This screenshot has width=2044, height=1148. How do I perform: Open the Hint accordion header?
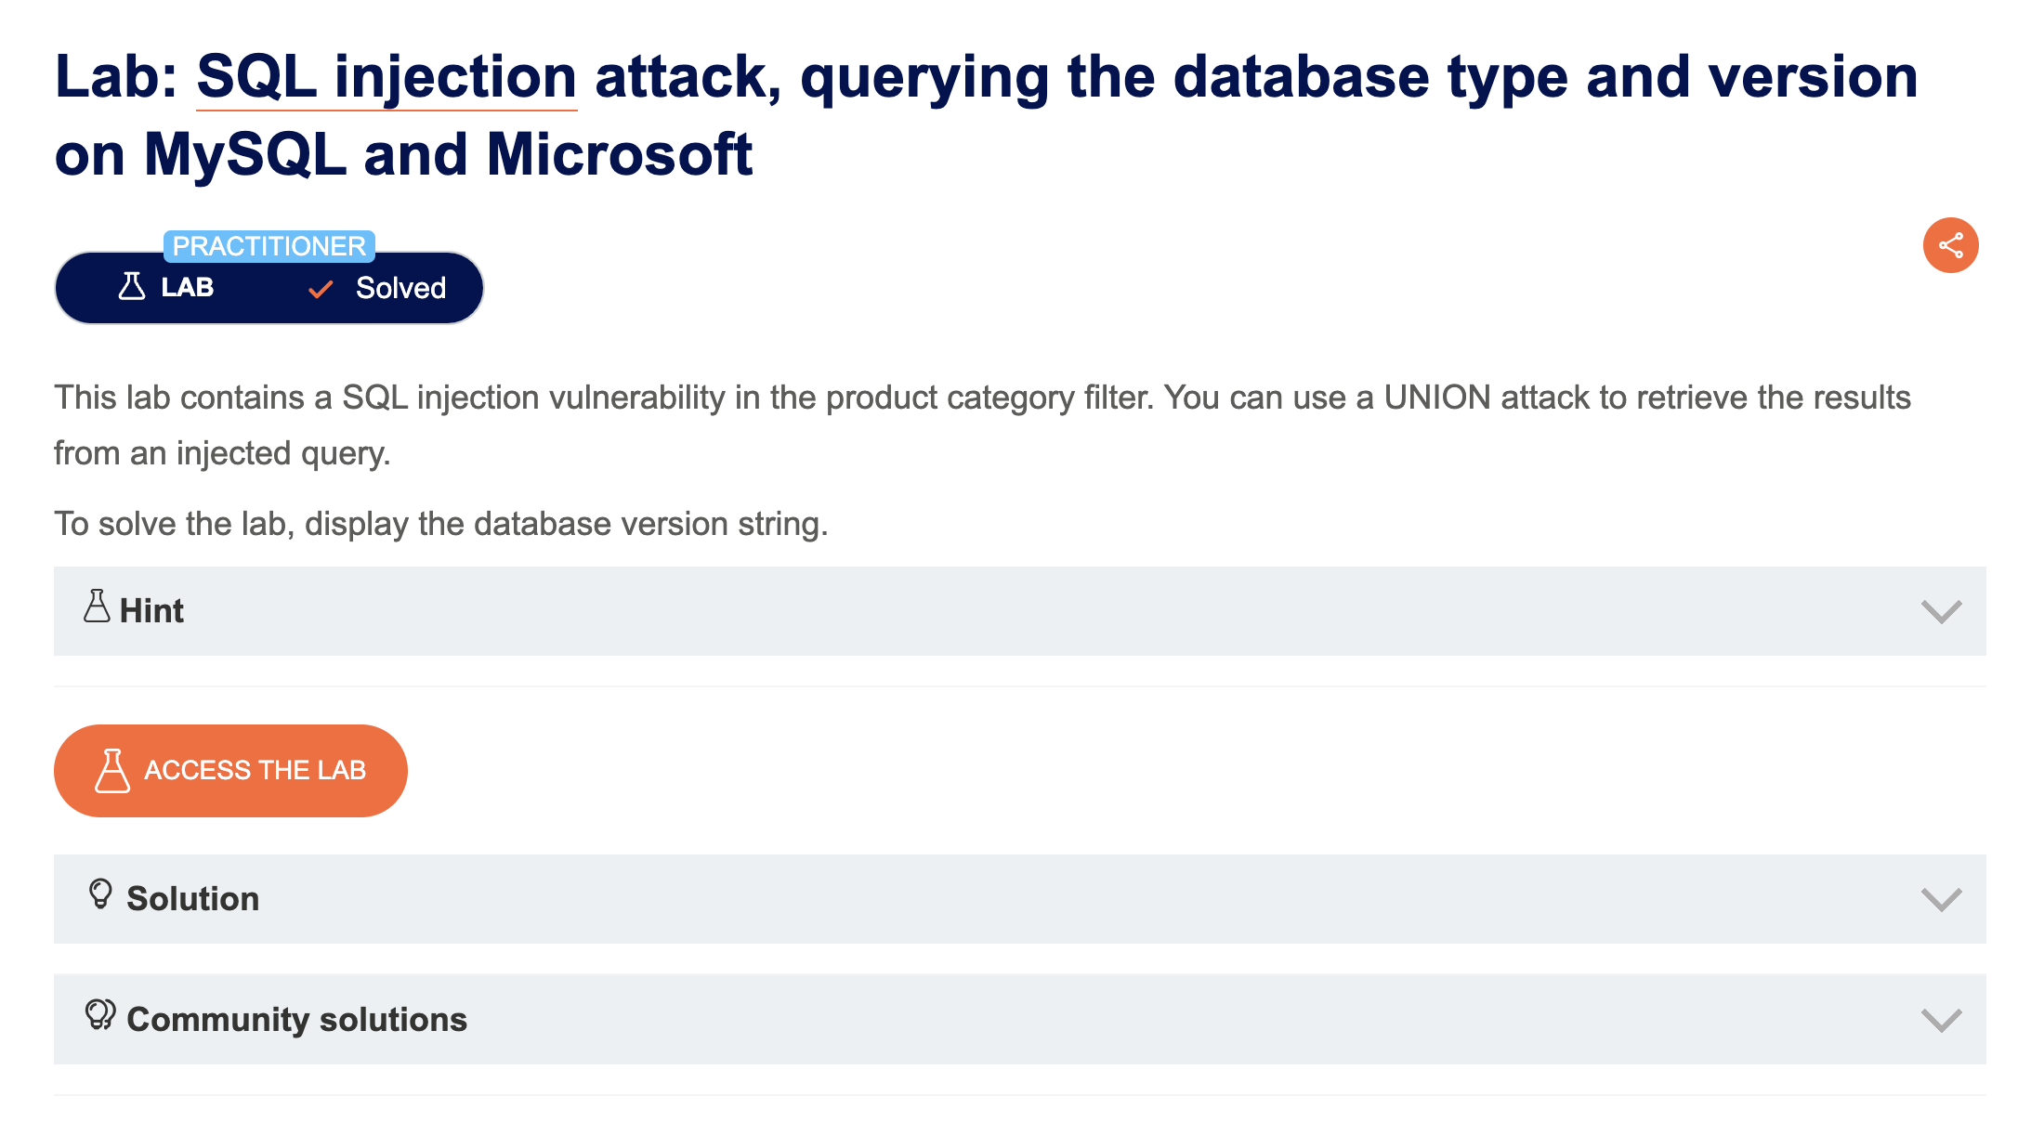click(1020, 611)
